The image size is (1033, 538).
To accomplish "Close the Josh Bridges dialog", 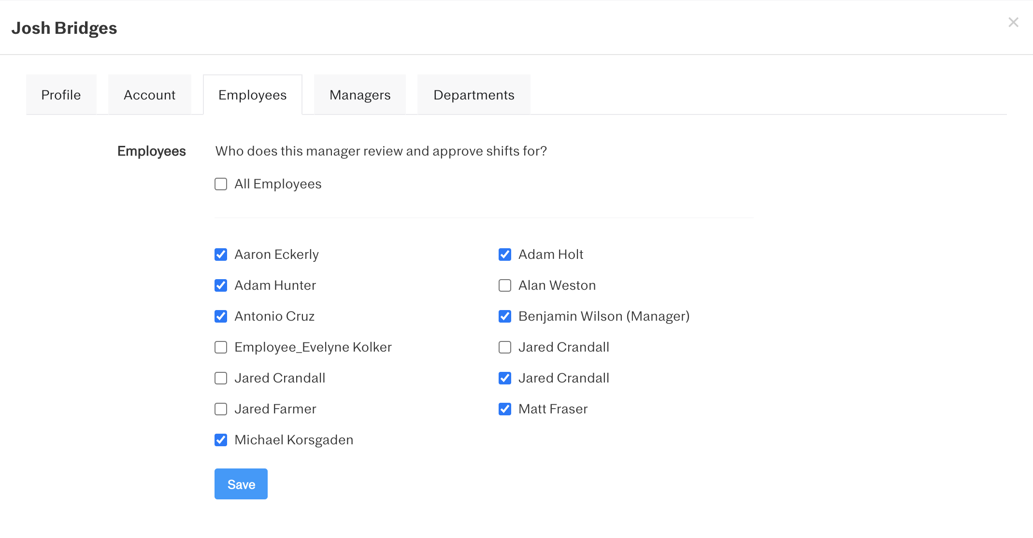I will (1013, 22).
